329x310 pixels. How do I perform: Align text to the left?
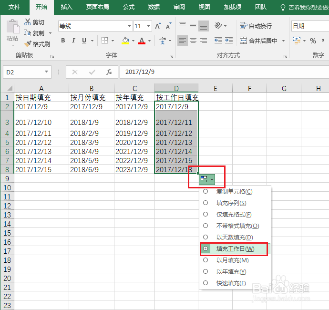tap(183, 41)
